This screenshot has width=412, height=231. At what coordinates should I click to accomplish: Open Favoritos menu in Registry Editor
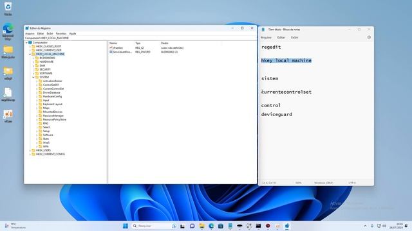pyautogui.click(x=61, y=33)
